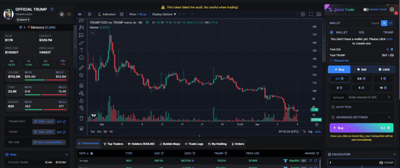The image size is (400, 168).
Task: Open chart time axis settings gear
Action: [x=317, y=125]
